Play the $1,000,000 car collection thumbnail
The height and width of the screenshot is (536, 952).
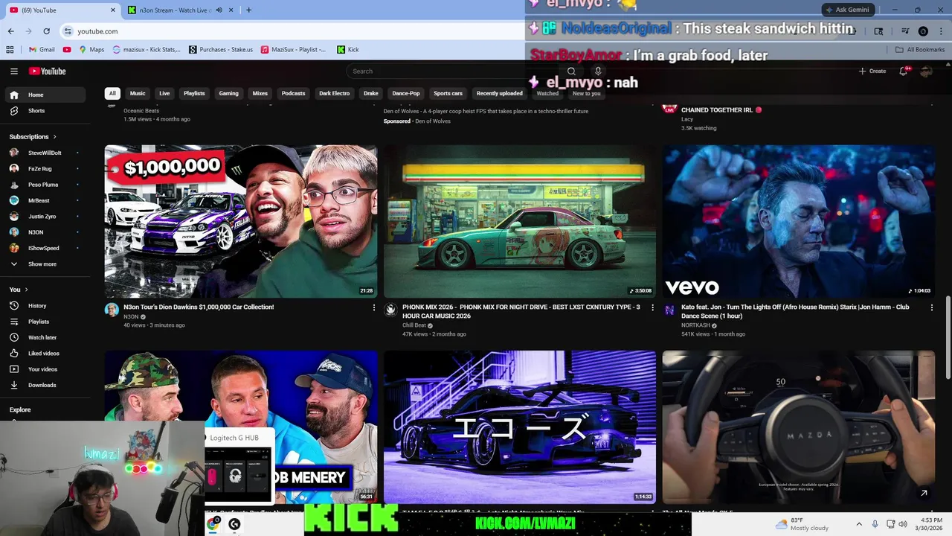tap(241, 221)
